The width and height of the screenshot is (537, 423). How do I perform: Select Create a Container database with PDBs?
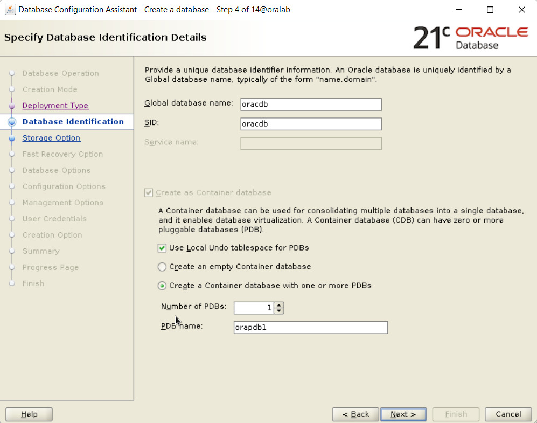coord(162,286)
